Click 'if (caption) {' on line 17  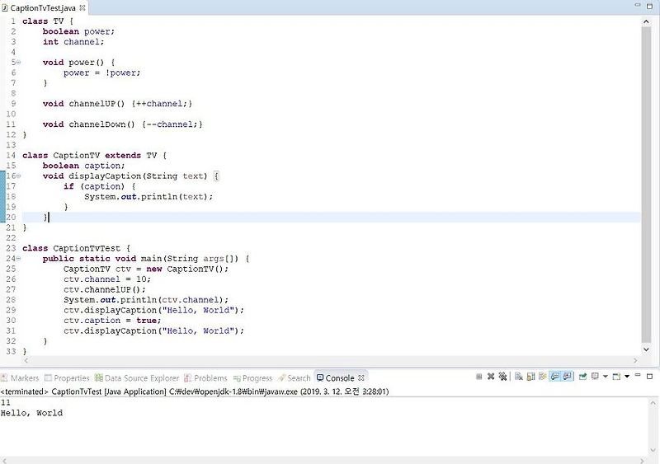100,186
